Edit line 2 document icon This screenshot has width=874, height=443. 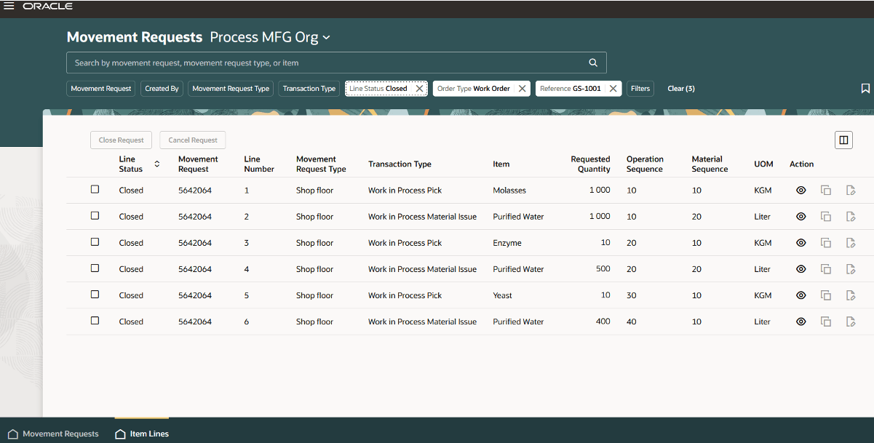pos(851,217)
